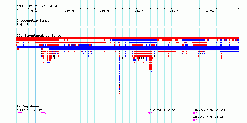Select the red variant with thin connector line near 74250k
Image resolution: width=247 pixels, height=123 pixels.
[86, 40]
